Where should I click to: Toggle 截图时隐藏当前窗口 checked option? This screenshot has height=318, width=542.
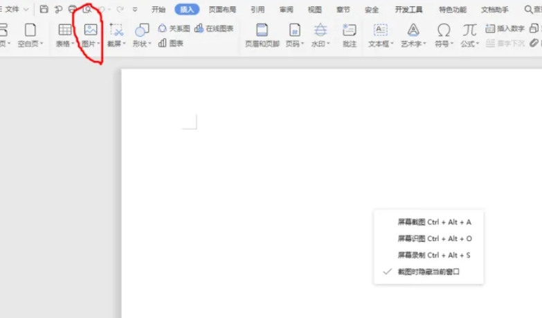[x=428, y=272]
